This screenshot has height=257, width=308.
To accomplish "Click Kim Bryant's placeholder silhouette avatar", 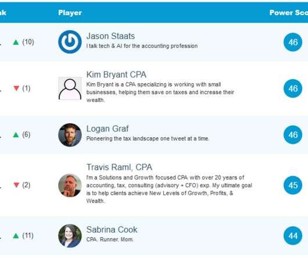I will [x=70, y=88].
